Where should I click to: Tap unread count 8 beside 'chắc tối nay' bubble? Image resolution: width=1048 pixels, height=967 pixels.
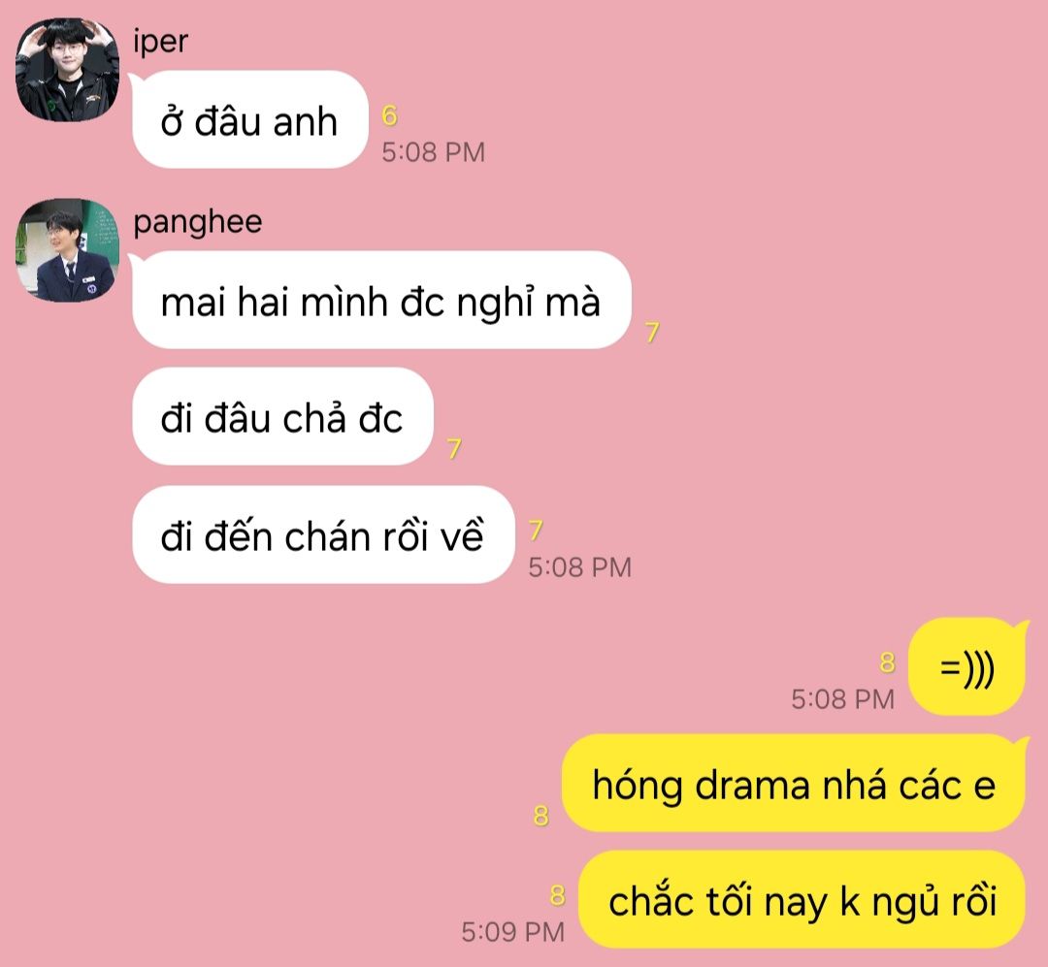click(557, 895)
